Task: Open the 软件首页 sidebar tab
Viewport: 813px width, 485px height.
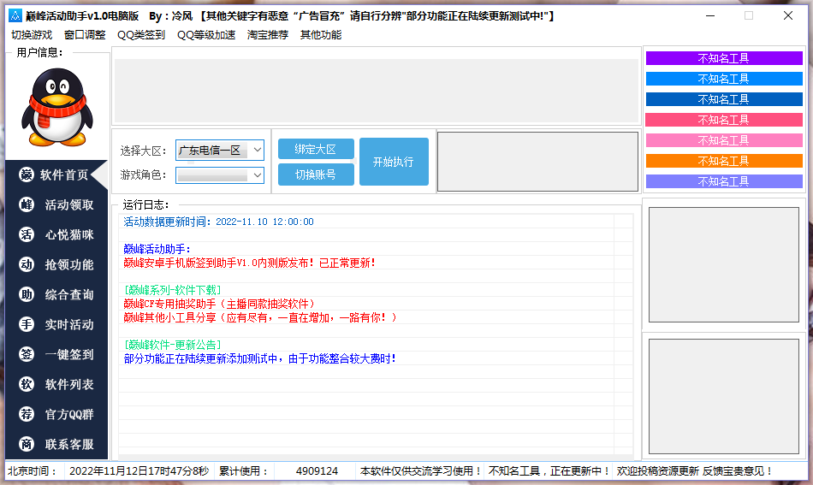Action: [x=56, y=174]
